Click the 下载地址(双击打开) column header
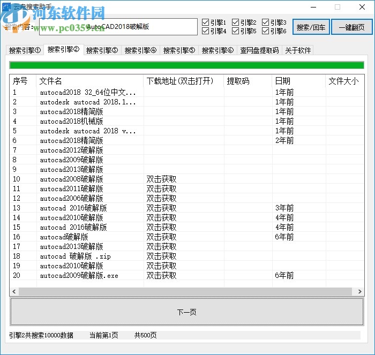Screen dimensions: 375x355 pyautogui.click(x=184, y=81)
